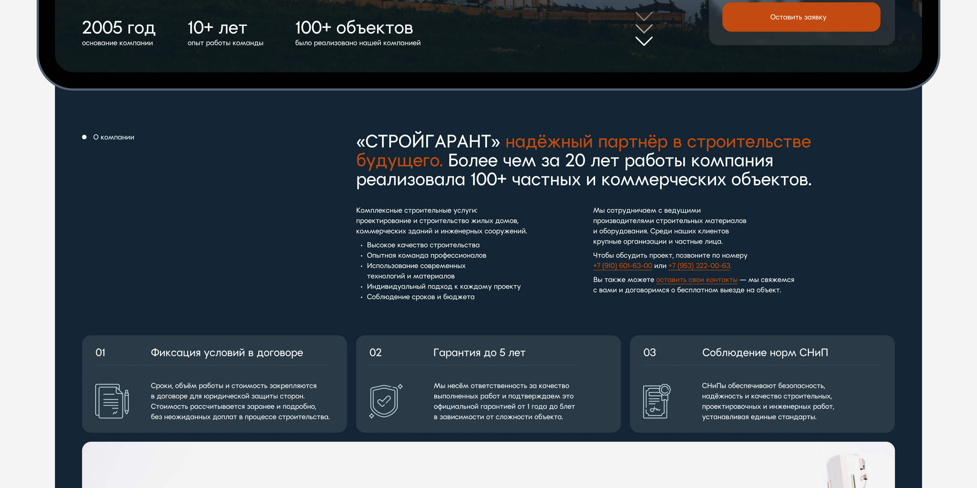
Task: Click phone number +7 (910) 601-63-00
Action: pos(623,266)
